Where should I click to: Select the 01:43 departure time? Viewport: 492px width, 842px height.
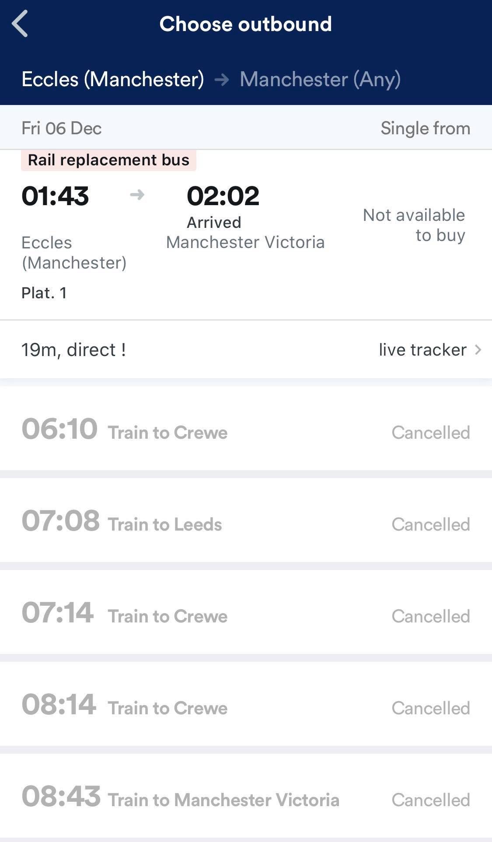(x=55, y=196)
